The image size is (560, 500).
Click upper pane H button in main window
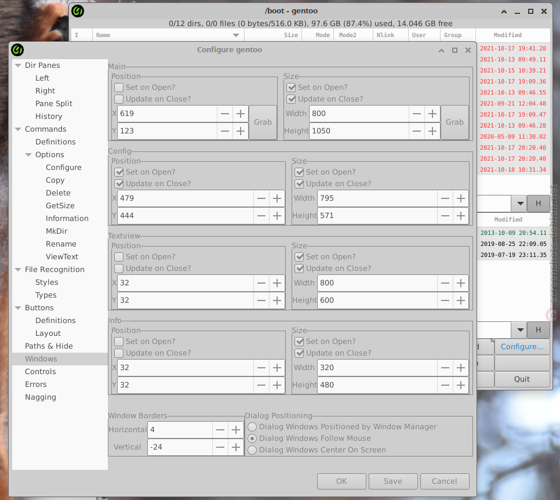538,204
